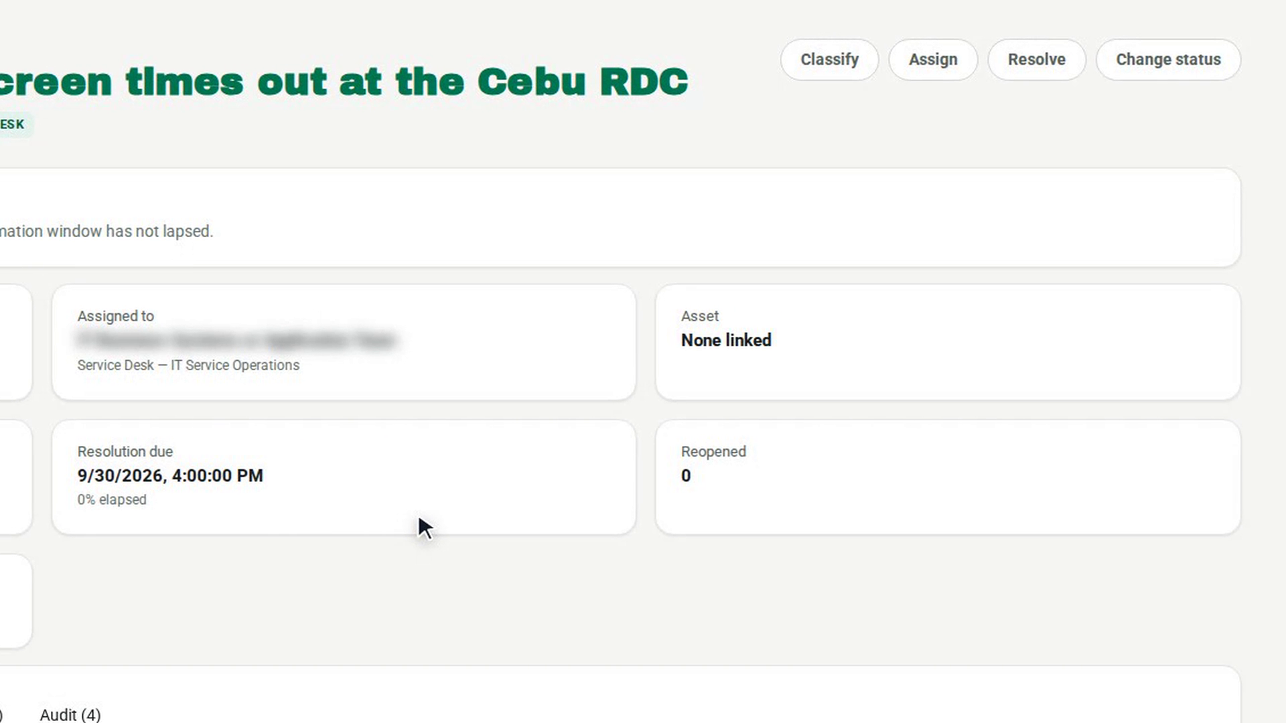Image resolution: width=1286 pixels, height=723 pixels.
Task: Select the 9/30/2026, 4:00:00 PM due date
Action: [x=170, y=475]
